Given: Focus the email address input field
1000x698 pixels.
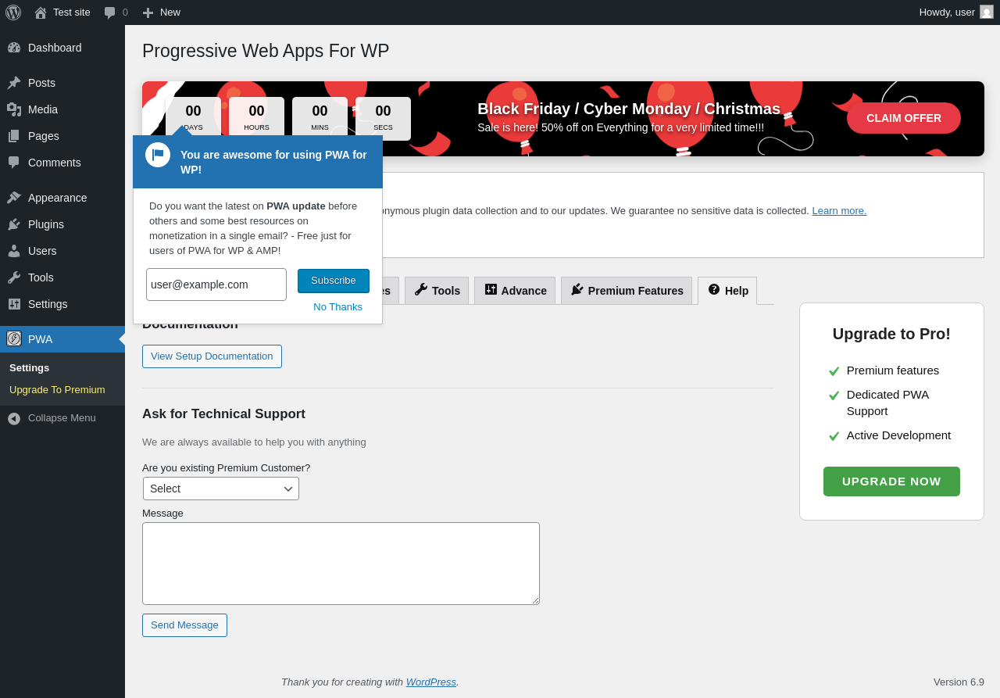Looking at the screenshot, I should point(216,285).
